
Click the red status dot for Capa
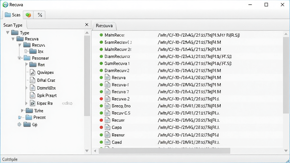(101, 127)
